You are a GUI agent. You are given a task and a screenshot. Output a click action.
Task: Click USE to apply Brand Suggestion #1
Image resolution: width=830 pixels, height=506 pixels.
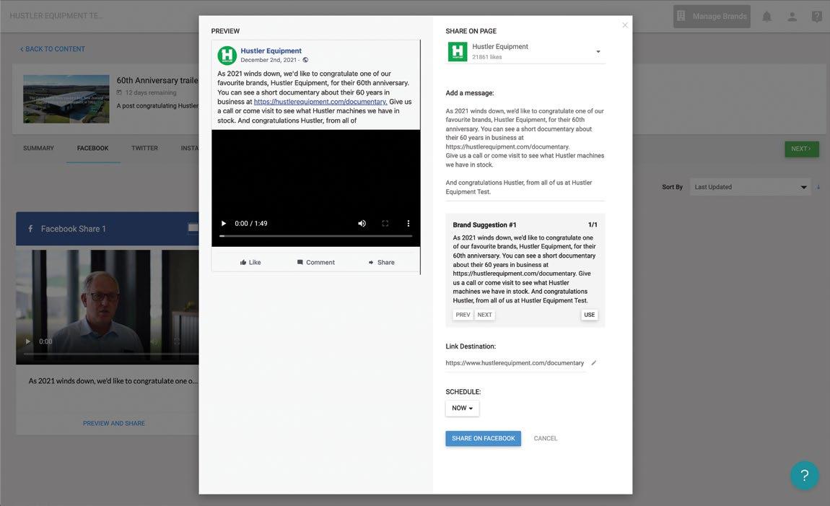point(589,315)
